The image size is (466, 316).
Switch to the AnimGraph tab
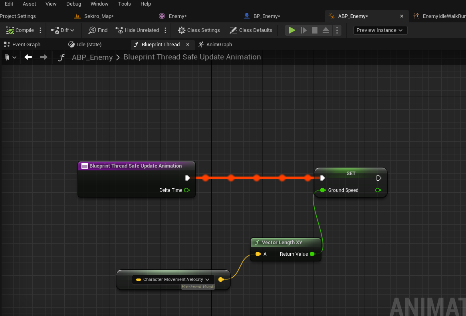(215, 45)
